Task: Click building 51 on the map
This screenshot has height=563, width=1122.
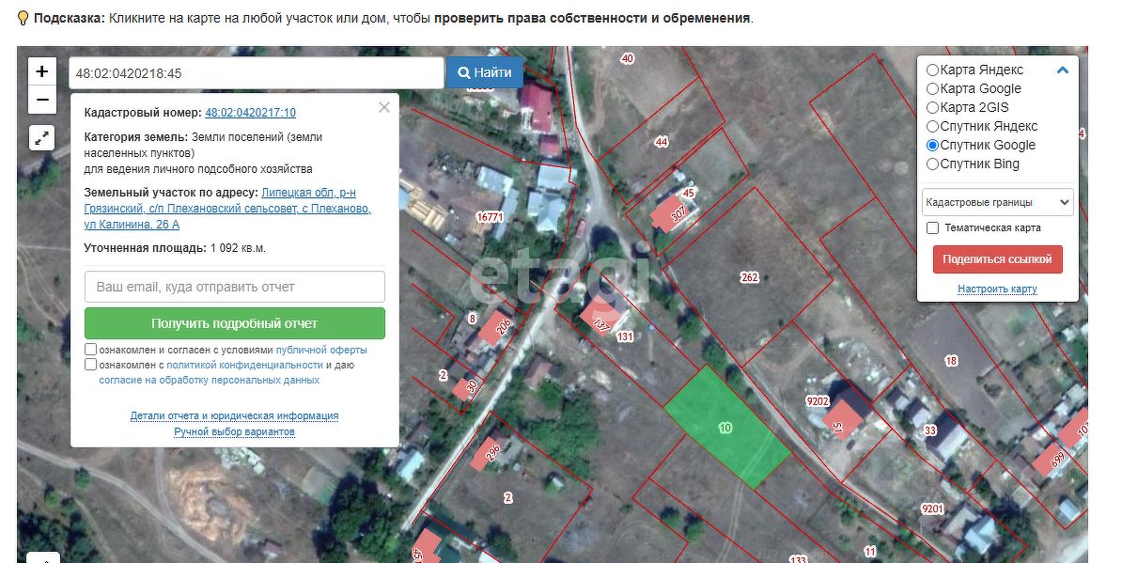Action: point(842,420)
